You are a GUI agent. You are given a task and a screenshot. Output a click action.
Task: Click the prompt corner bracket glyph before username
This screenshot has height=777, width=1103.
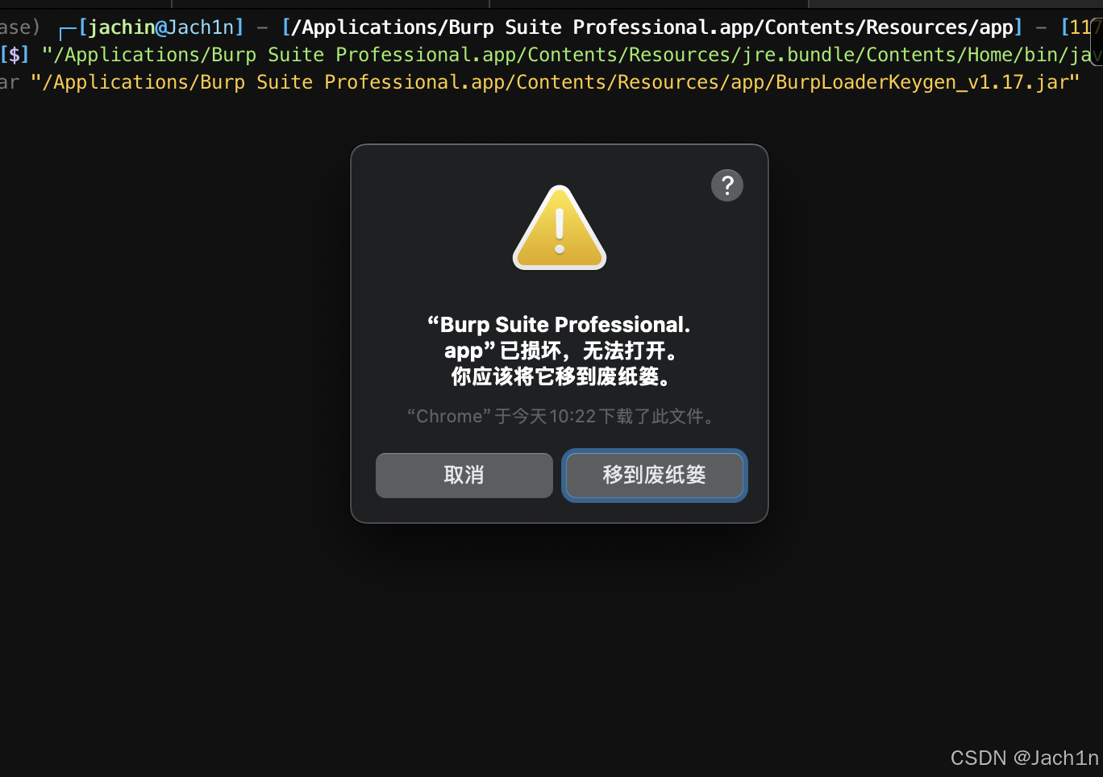(68, 31)
